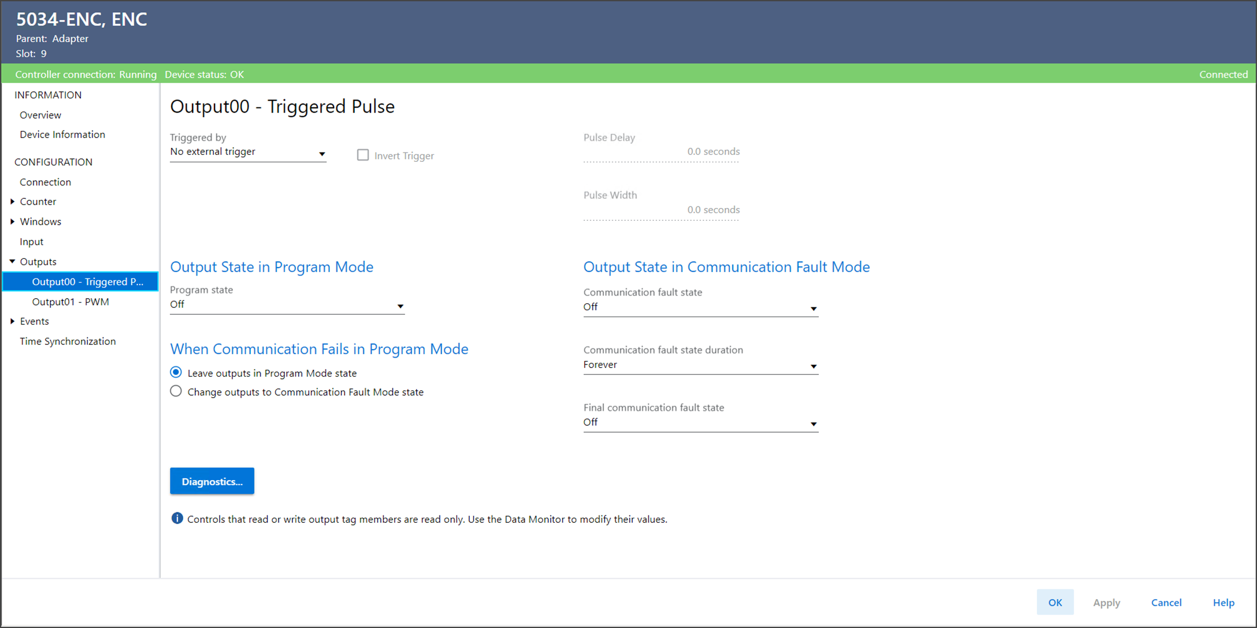This screenshot has height=628, width=1257.
Task: Click the Diagnostics button
Action: point(212,481)
